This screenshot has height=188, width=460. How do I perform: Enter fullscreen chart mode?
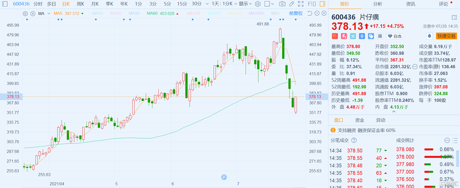pyautogui.click(x=301, y=4)
